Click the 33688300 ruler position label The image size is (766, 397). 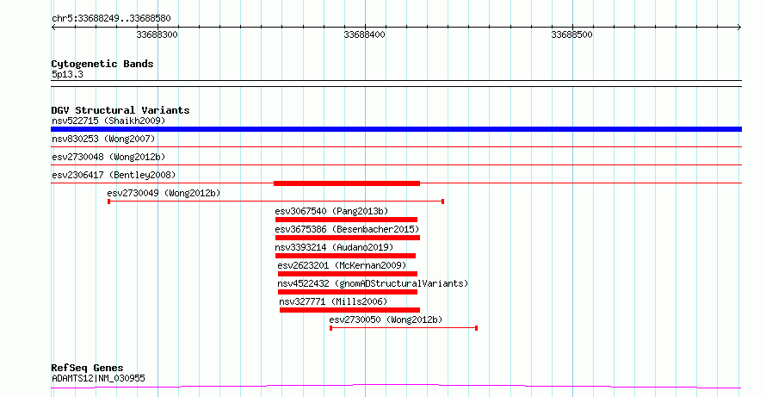pyautogui.click(x=157, y=34)
